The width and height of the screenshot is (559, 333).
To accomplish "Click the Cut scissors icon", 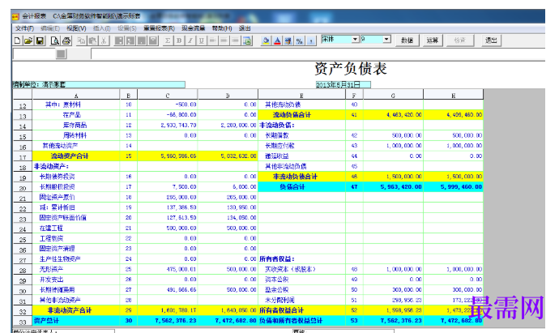I will tap(104, 41).
